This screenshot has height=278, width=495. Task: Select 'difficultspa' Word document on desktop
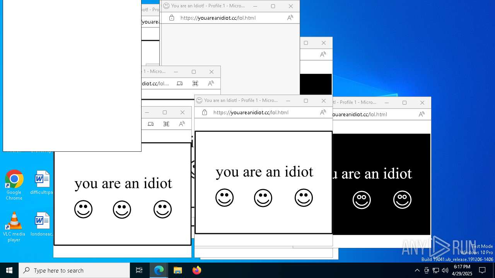click(42, 183)
